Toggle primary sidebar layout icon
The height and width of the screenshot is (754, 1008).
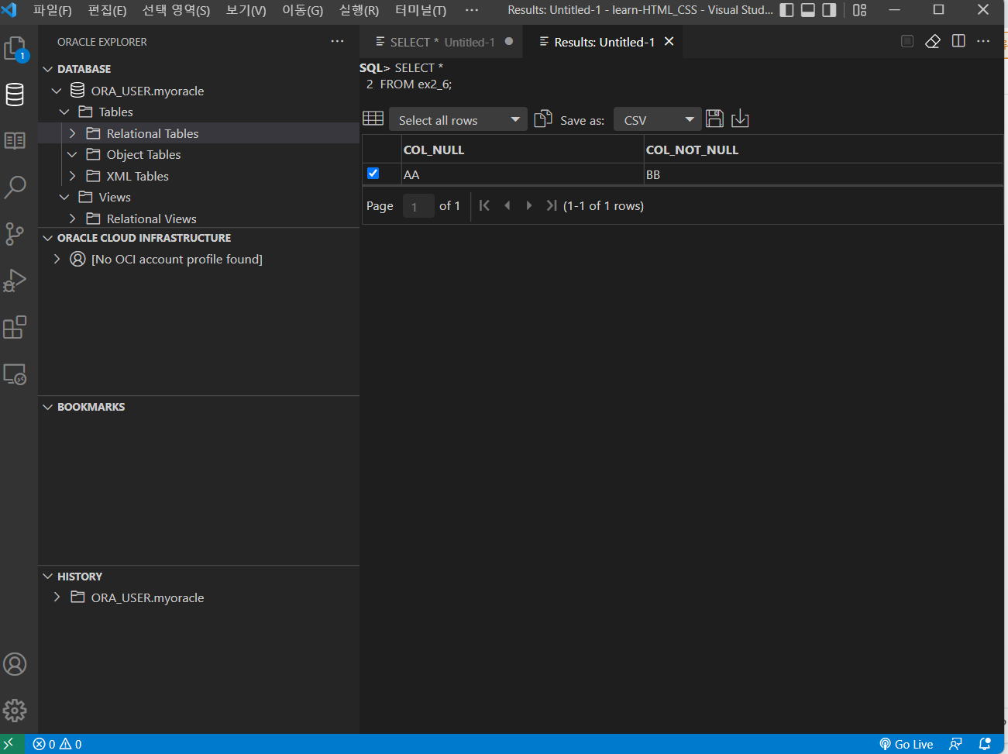click(786, 10)
